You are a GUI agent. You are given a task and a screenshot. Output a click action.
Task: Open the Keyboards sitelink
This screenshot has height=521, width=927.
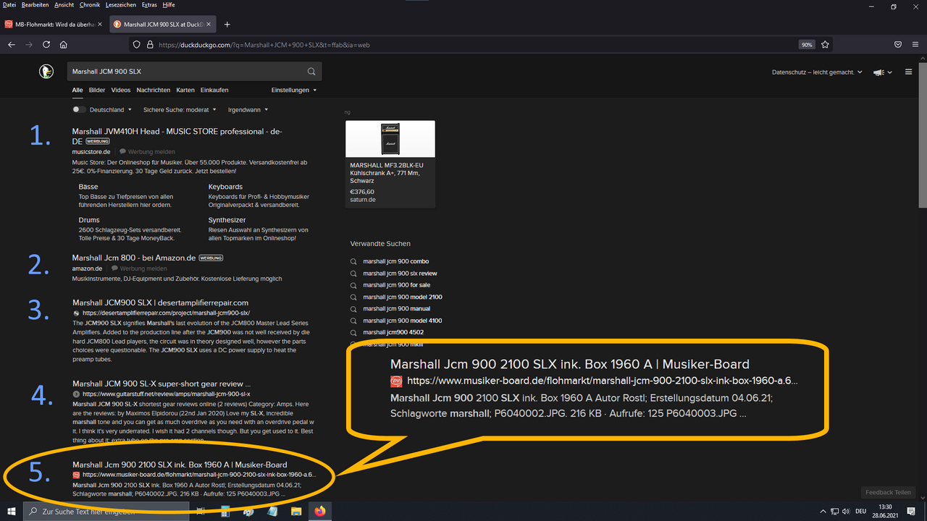coord(225,187)
